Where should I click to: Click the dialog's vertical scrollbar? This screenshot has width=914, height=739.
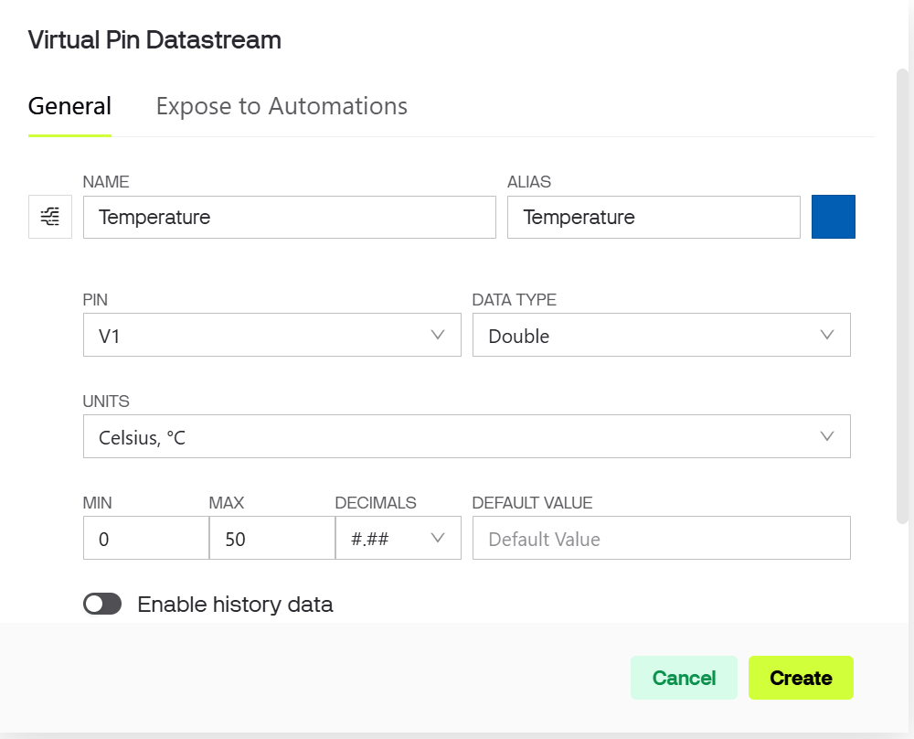pos(902,293)
